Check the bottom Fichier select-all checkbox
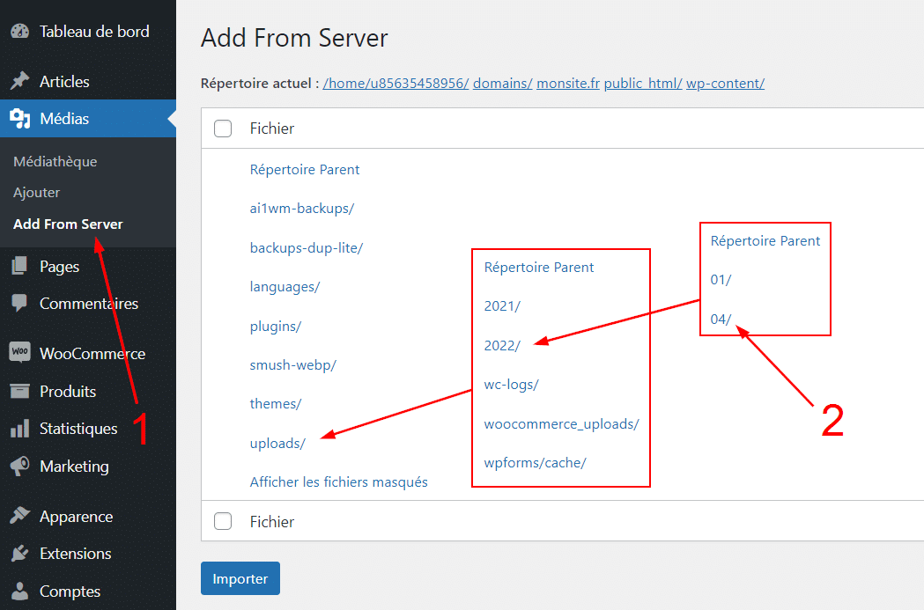The width and height of the screenshot is (924, 610). click(x=223, y=521)
